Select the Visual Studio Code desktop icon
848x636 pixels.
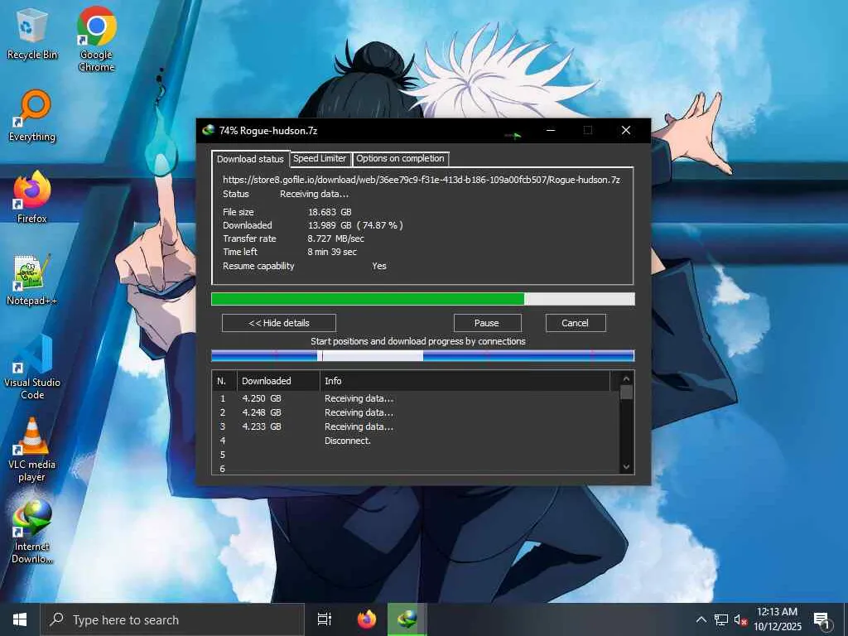(32, 367)
